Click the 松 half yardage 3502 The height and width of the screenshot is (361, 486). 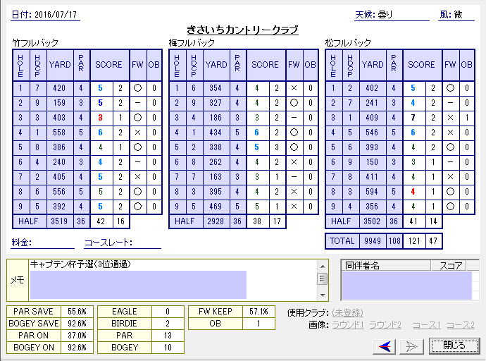[372, 221]
